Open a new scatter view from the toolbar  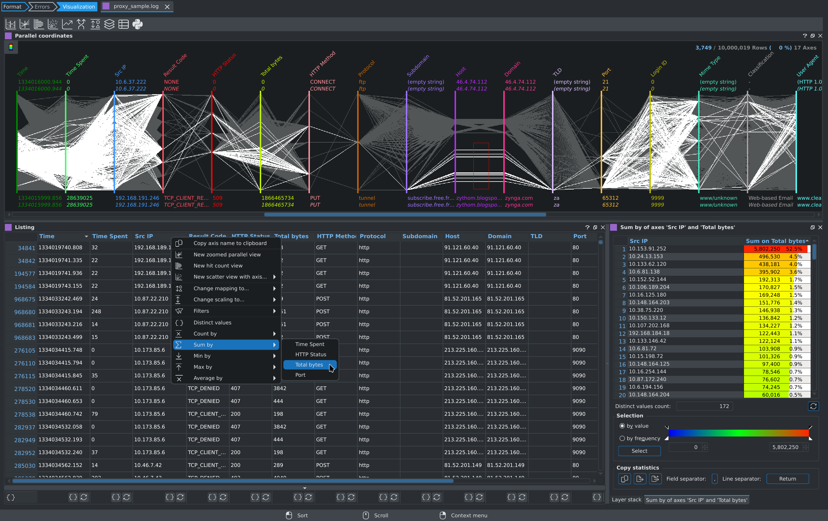tap(53, 24)
